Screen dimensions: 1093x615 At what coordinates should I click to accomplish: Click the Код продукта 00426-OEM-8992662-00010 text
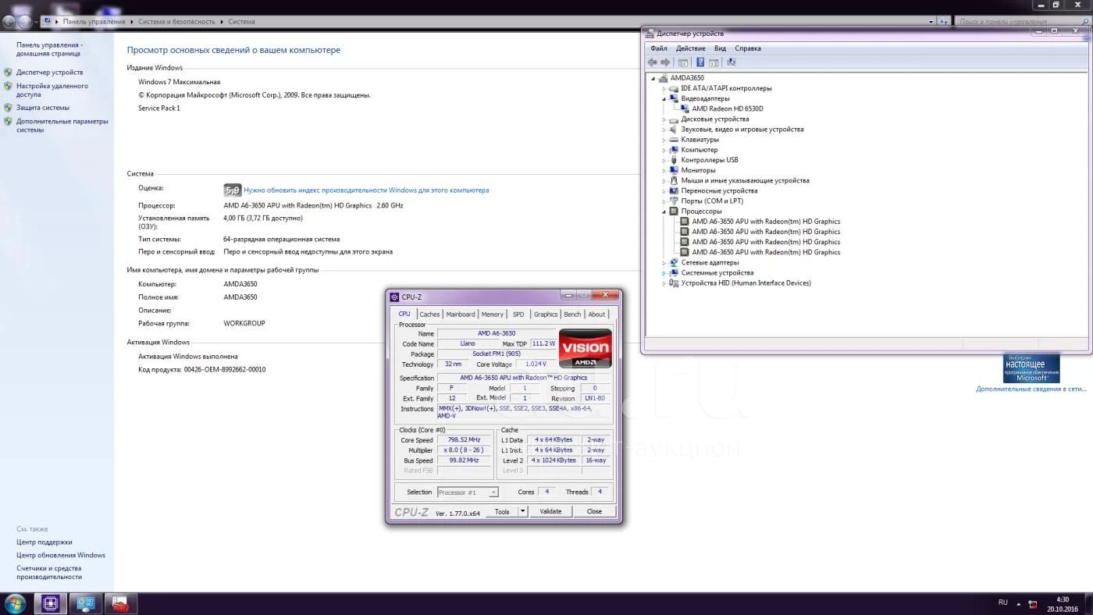[x=202, y=369]
